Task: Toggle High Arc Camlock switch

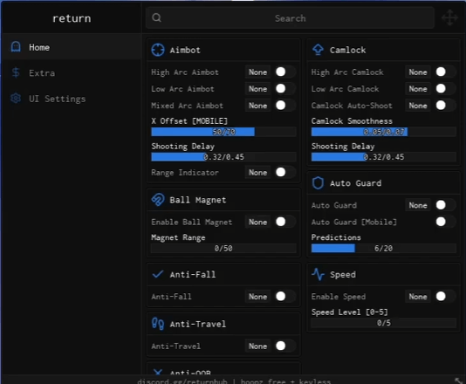Action: [x=446, y=72]
